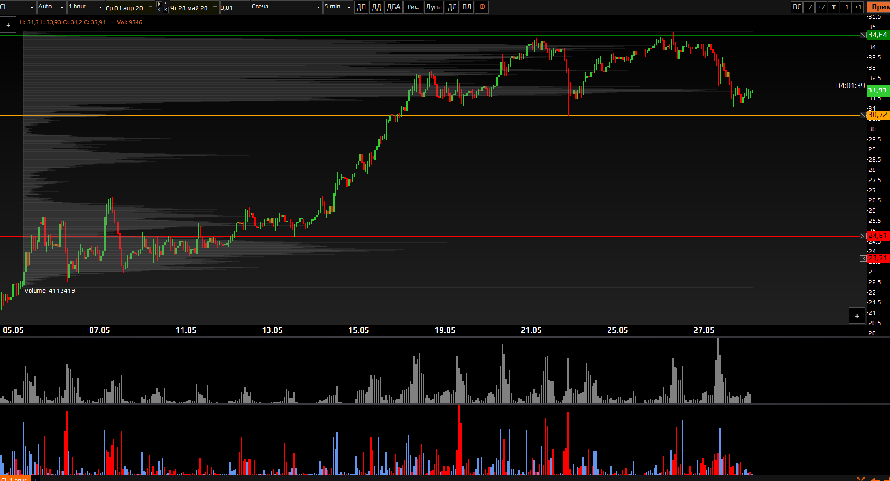890x481 pixels.
Task: Expand the 1 hour timeframe dropdown
Action: (85, 7)
